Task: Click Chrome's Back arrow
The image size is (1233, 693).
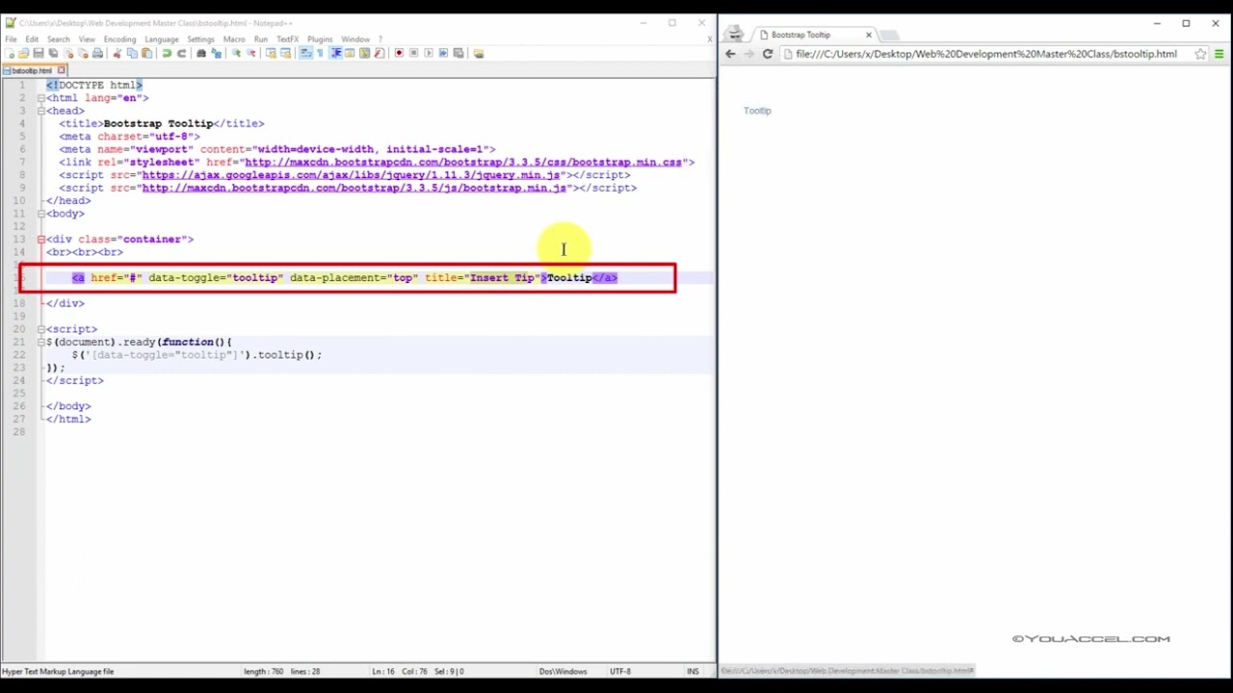Action: coord(730,54)
